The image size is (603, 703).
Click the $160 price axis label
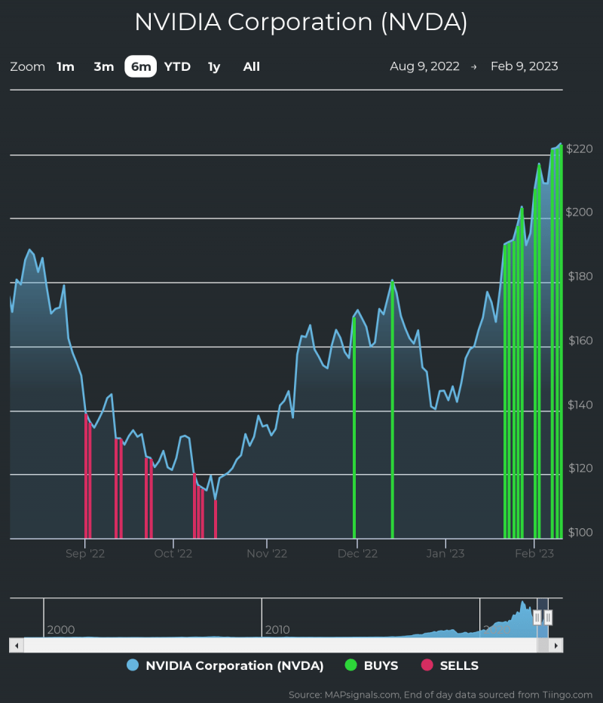pyautogui.click(x=580, y=341)
